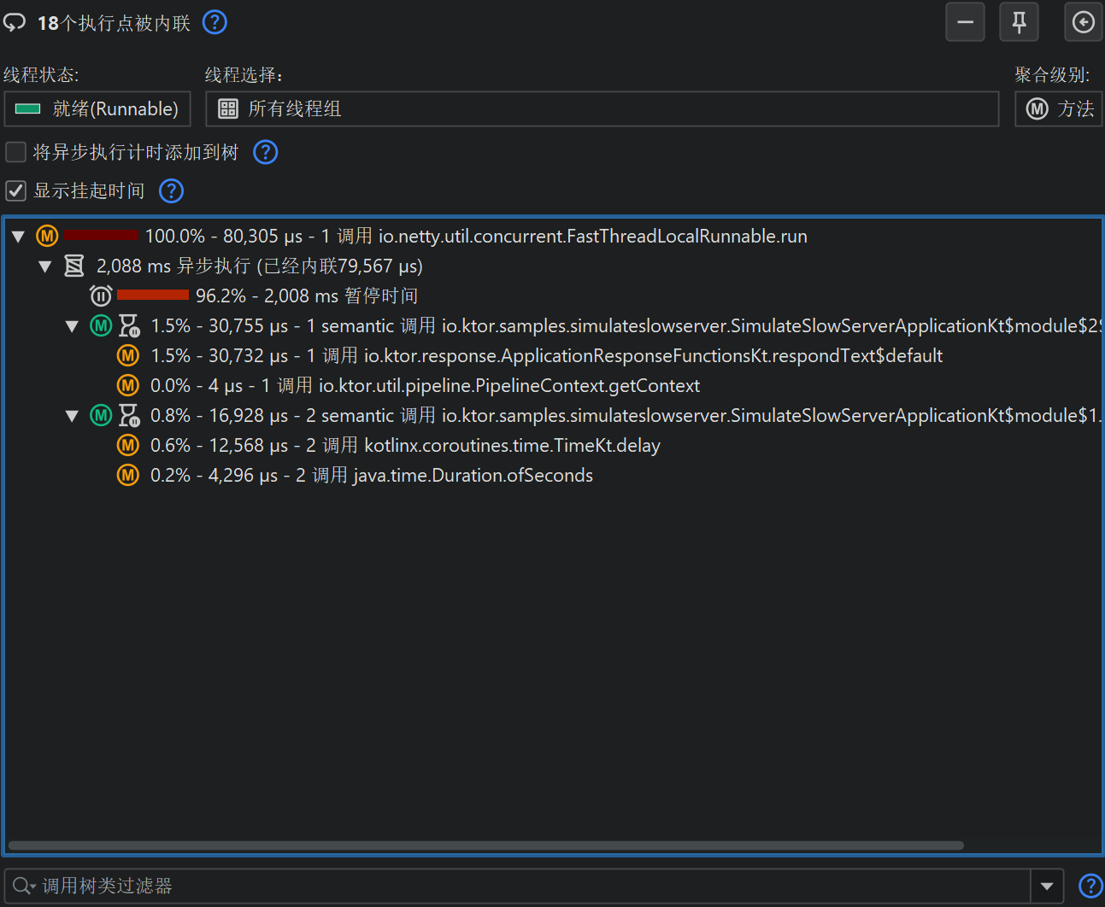Click the pin icon in top toolbar

[x=1019, y=22]
